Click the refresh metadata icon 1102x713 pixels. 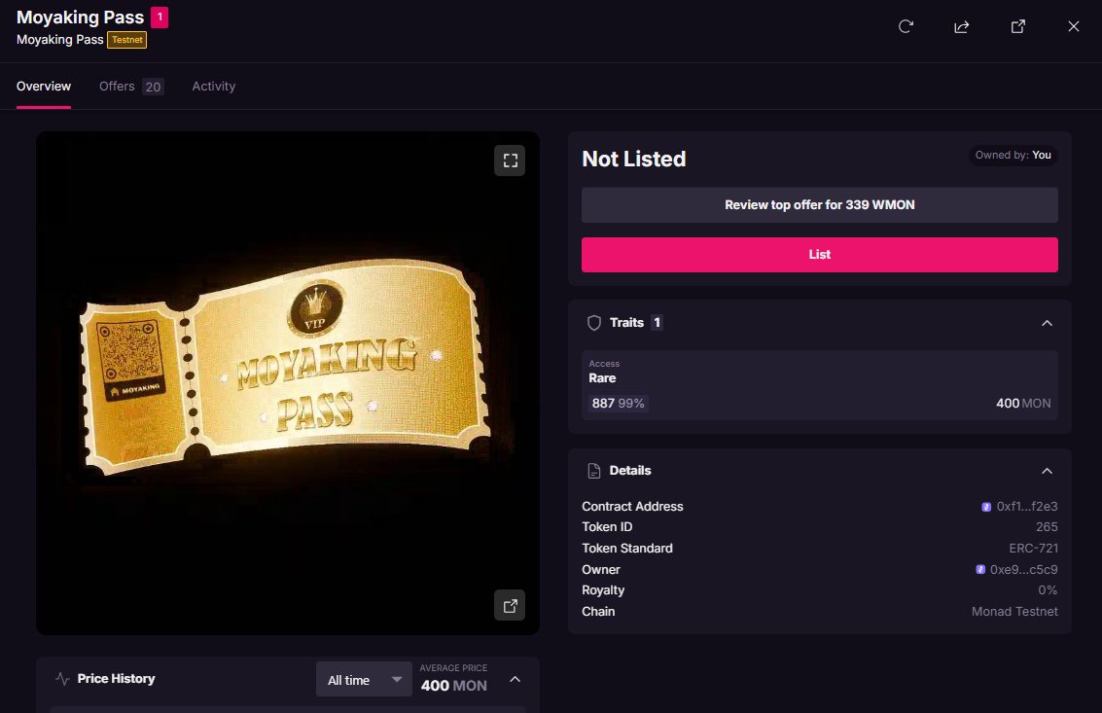click(906, 26)
